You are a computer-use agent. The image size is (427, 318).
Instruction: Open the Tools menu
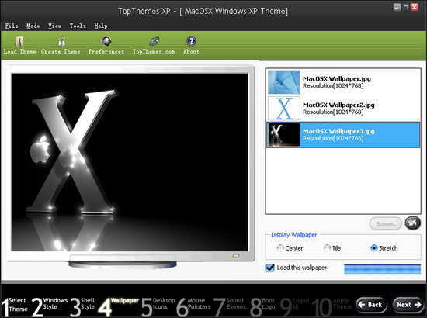click(x=78, y=26)
